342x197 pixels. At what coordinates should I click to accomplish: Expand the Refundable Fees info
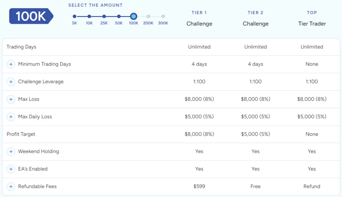(11, 186)
